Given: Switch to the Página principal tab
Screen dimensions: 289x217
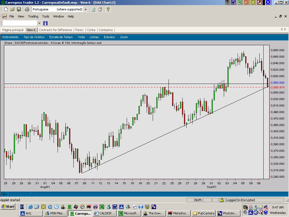Looking at the screenshot, I should click(x=13, y=30).
